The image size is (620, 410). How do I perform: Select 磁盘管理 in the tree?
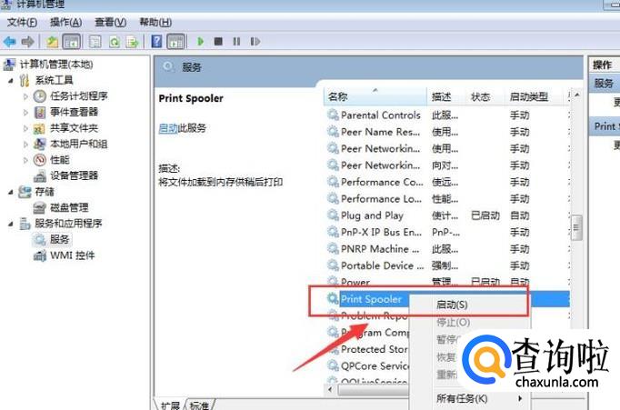pos(69,207)
